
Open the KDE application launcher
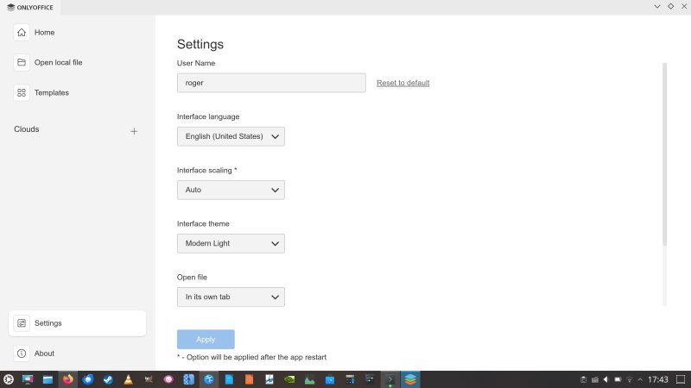pyautogui.click(x=9, y=379)
